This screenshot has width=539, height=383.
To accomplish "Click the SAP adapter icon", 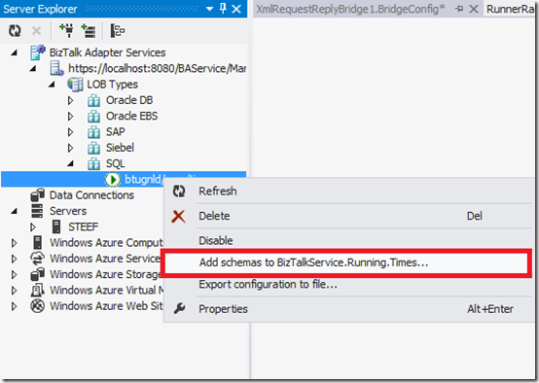I will tap(93, 132).
